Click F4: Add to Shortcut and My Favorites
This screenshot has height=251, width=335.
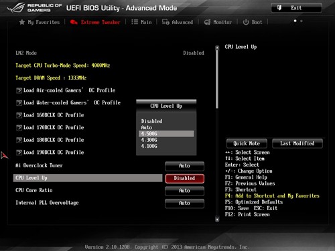click(272, 196)
